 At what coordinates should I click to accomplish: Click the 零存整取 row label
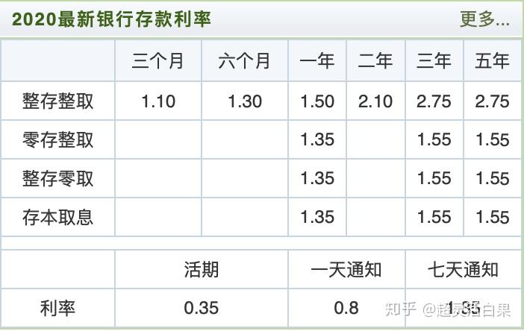click(57, 140)
